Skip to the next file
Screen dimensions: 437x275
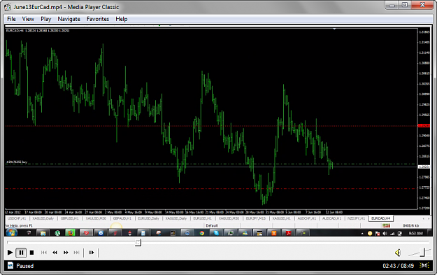[77, 253]
